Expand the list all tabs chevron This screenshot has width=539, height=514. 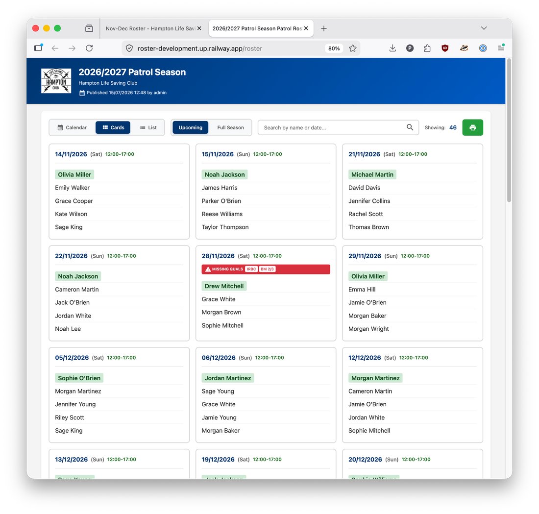484,28
